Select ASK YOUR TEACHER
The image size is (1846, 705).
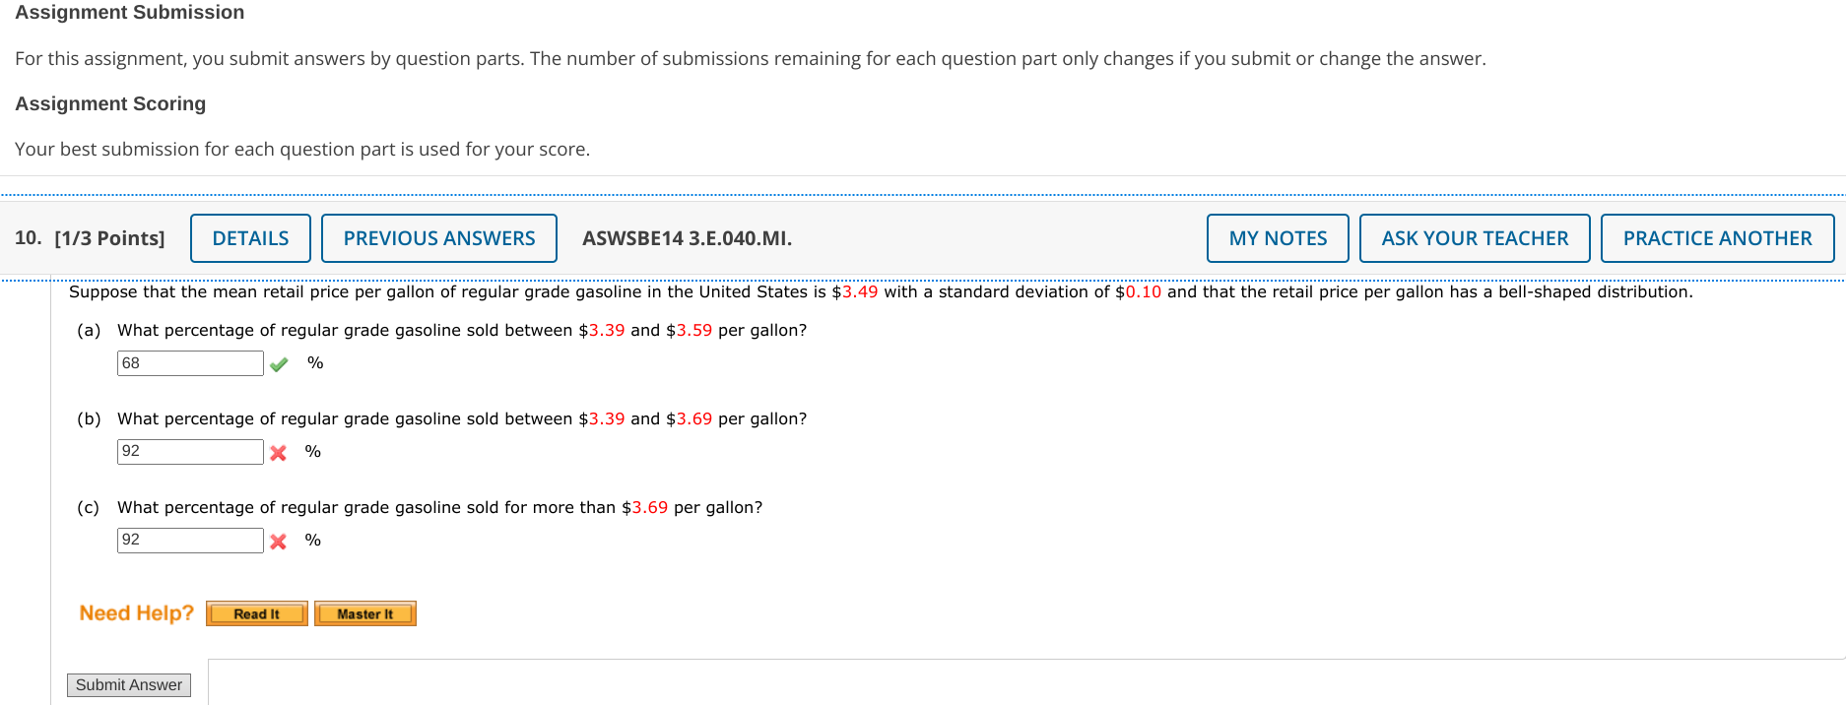[x=1475, y=237]
